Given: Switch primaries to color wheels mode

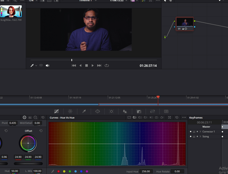Looking at the screenshot, I should pos(24,117).
